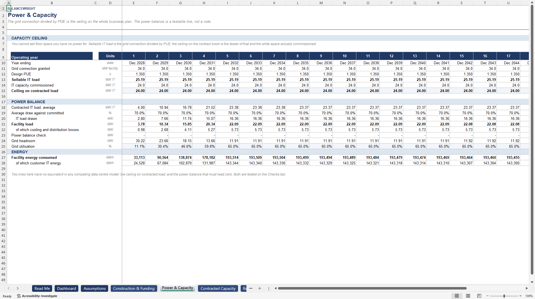Image resolution: width=535 pixels, height=299 pixels.
Task: Select 'Contracted IT load, average' label
Action: (33, 107)
